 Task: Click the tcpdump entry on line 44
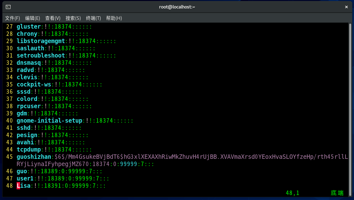tap(29, 150)
